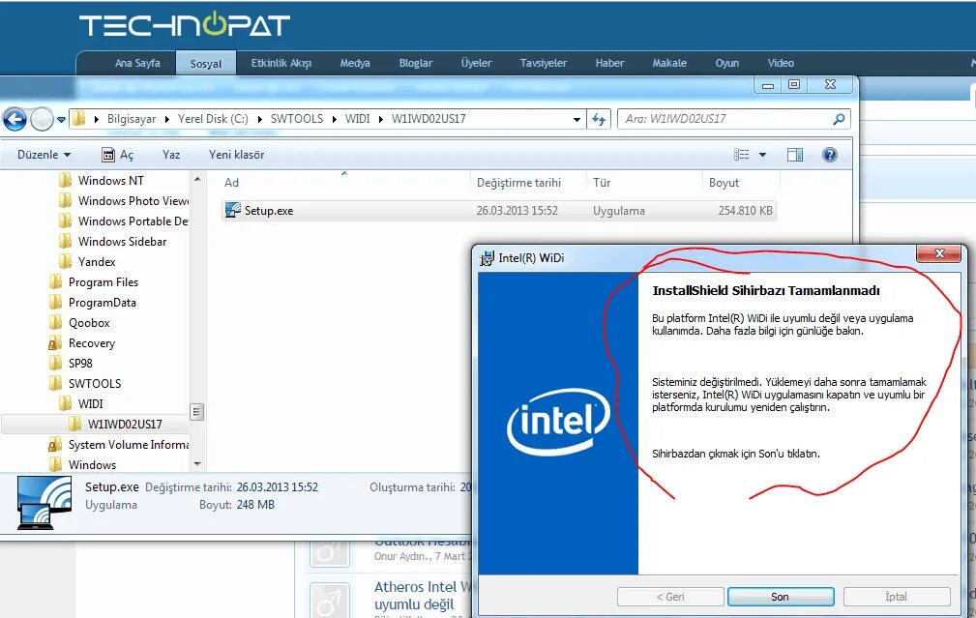This screenshot has height=618, width=976.
Task: Open Explorer help with question mark icon
Action: click(x=830, y=155)
